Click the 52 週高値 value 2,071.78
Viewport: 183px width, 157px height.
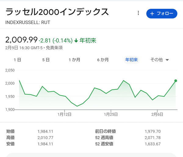point(153,138)
